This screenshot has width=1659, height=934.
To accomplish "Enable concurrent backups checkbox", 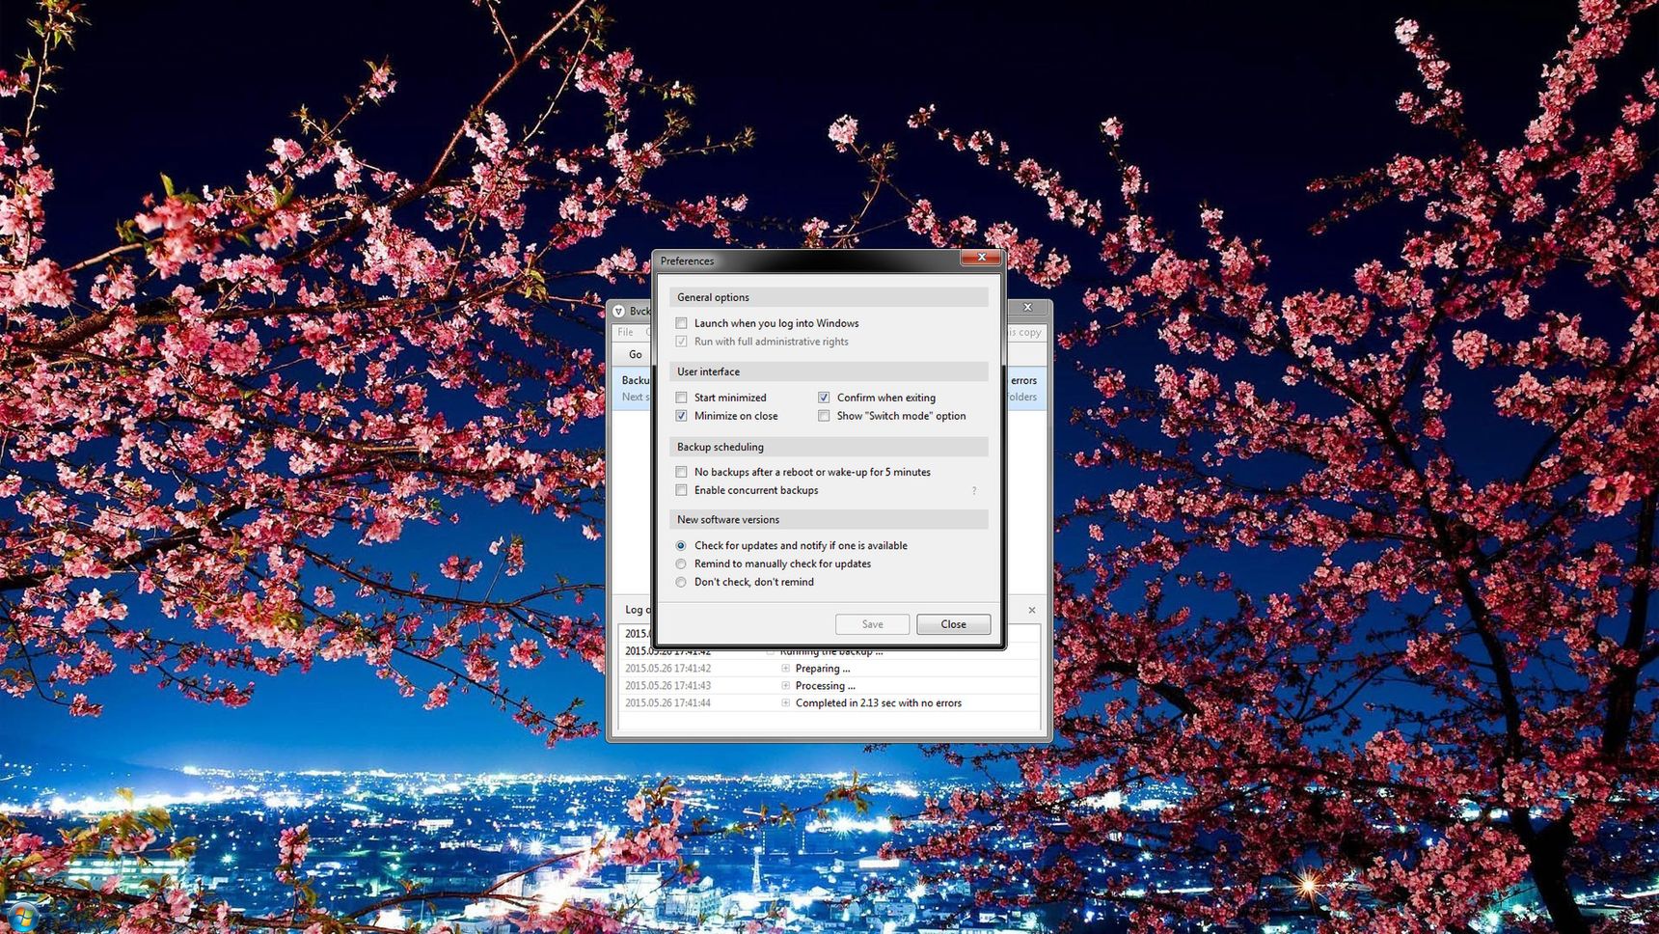I will tap(681, 490).
